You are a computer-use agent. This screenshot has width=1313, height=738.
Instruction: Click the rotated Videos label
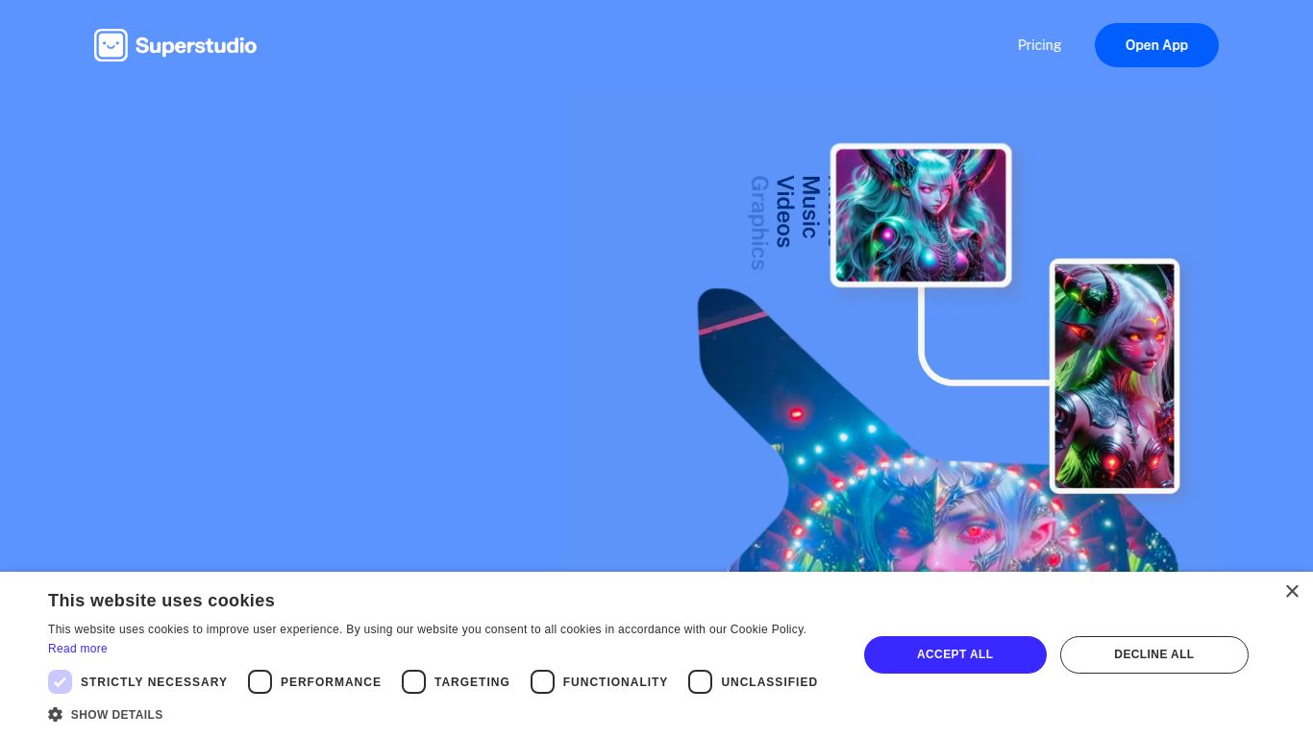tap(784, 211)
